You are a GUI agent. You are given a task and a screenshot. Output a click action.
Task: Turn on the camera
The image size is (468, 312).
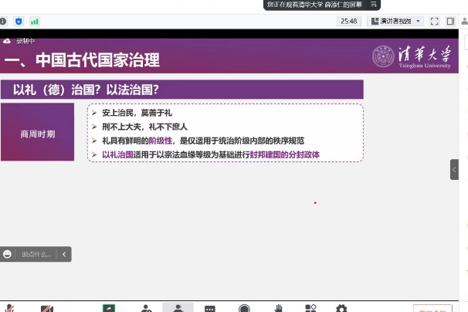pyautogui.click(x=46, y=308)
